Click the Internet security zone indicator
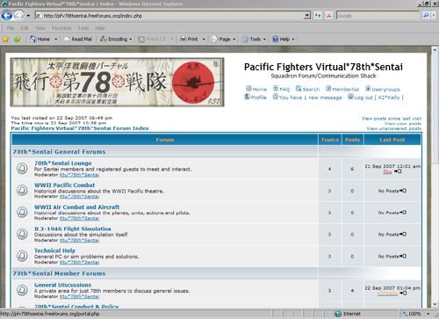Screen dimensions: 439x319 (348, 314)
